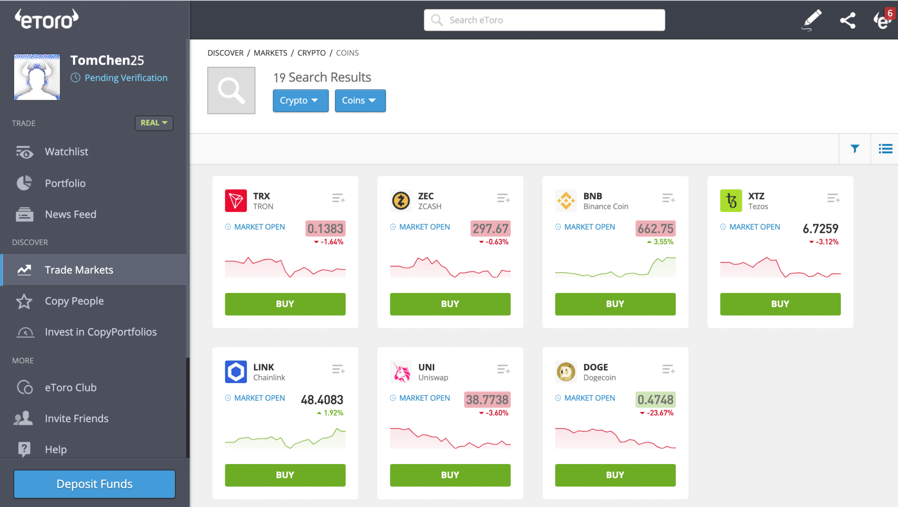The image size is (898, 507).
Task: Add DOGE to watchlist icon
Action: (x=669, y=370)
